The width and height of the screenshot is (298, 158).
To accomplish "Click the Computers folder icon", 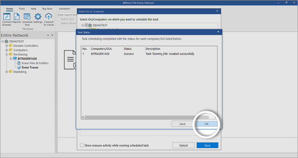I will coord(11,50).
